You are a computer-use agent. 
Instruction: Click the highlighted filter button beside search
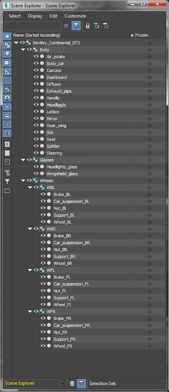[x=76, y=26]
